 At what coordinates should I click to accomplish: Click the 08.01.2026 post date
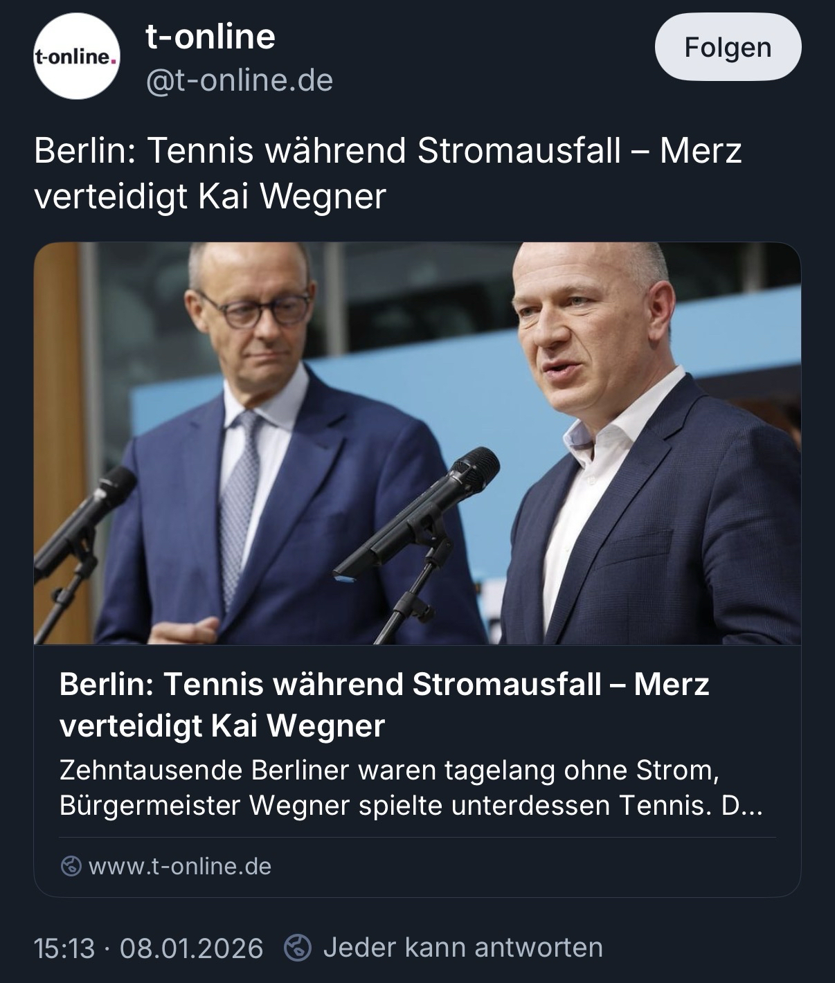[191, 948]
